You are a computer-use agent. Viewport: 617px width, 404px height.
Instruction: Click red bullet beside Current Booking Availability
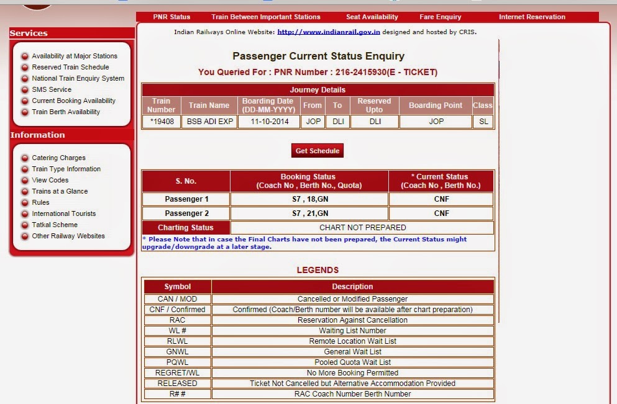click(25, 101)
